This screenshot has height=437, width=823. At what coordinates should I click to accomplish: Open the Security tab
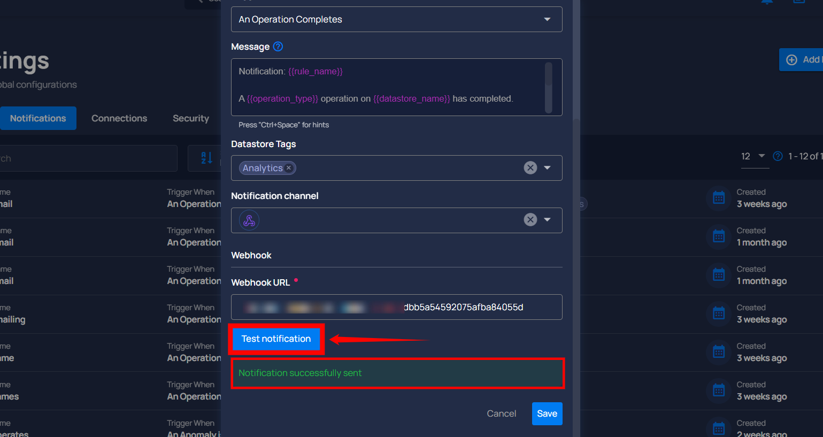(x=191, y=118)
